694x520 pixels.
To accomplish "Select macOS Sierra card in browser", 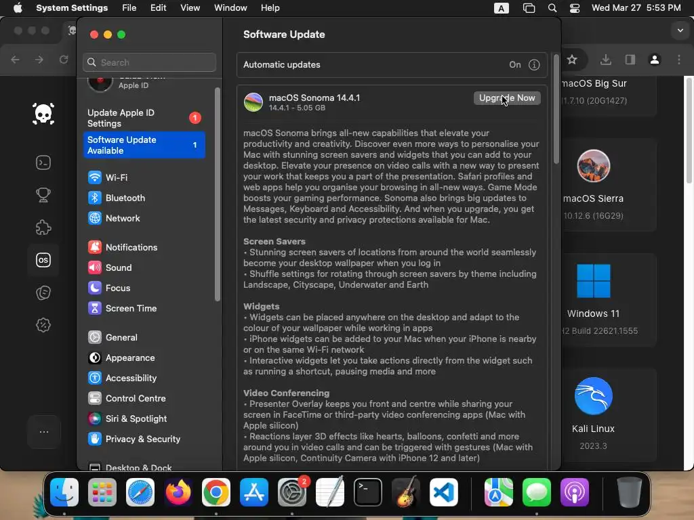I will coord(609,184).
